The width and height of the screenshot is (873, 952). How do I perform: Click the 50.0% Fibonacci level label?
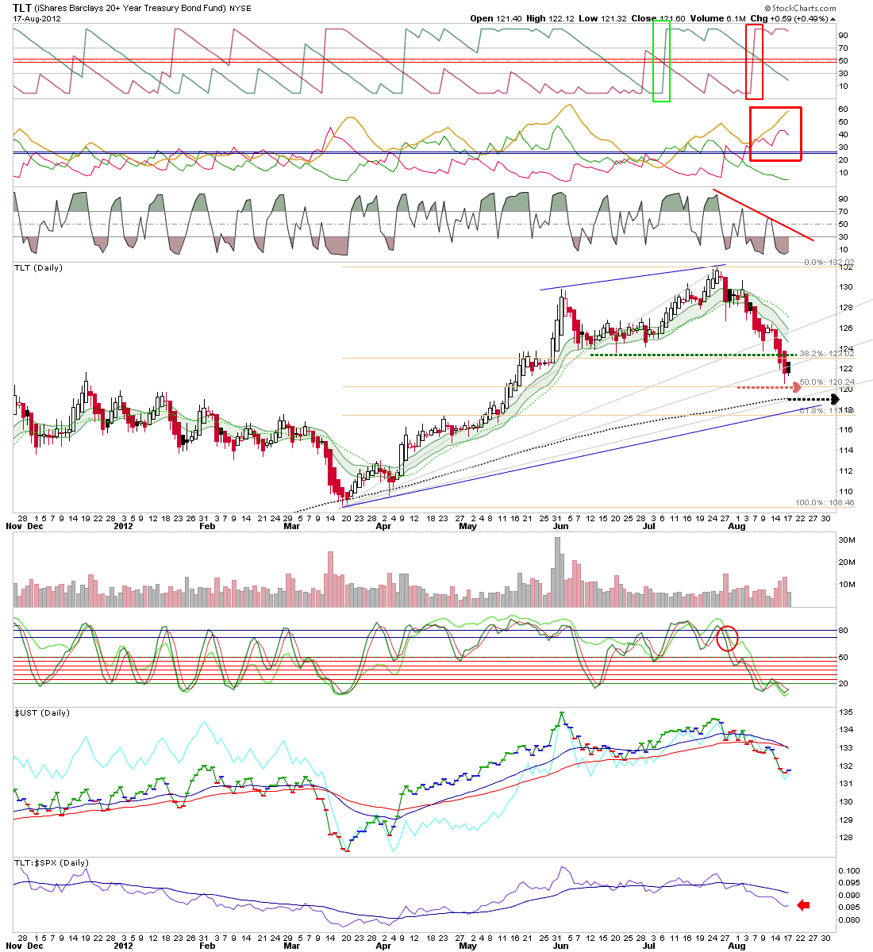click(826, 382)
